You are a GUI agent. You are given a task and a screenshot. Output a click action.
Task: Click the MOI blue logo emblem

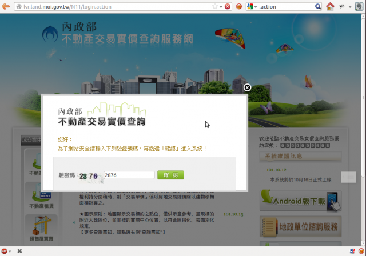[x=50, y=34]
